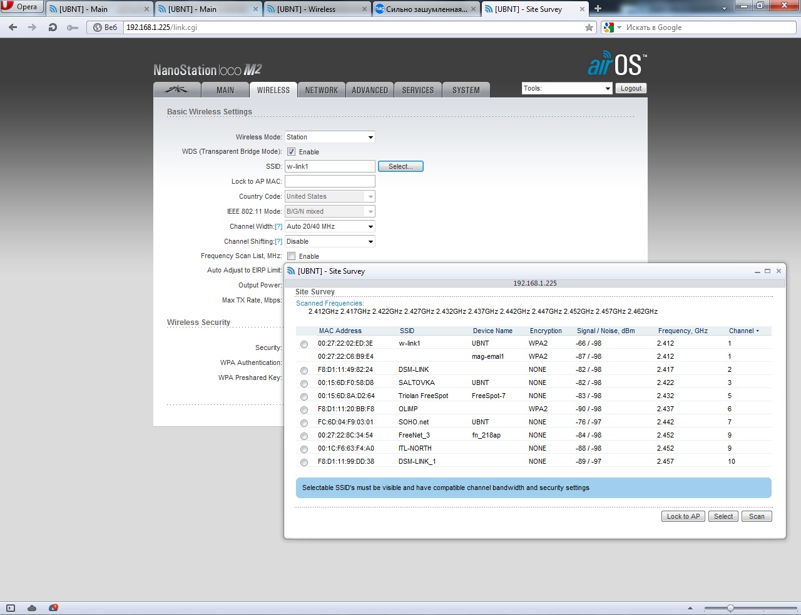Open new tab with plus button
This screenshot has width=801, height=615.
click(x=598, y=9)
